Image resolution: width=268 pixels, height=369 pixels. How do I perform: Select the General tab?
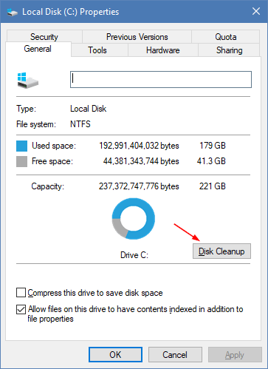tap(38, 49)
